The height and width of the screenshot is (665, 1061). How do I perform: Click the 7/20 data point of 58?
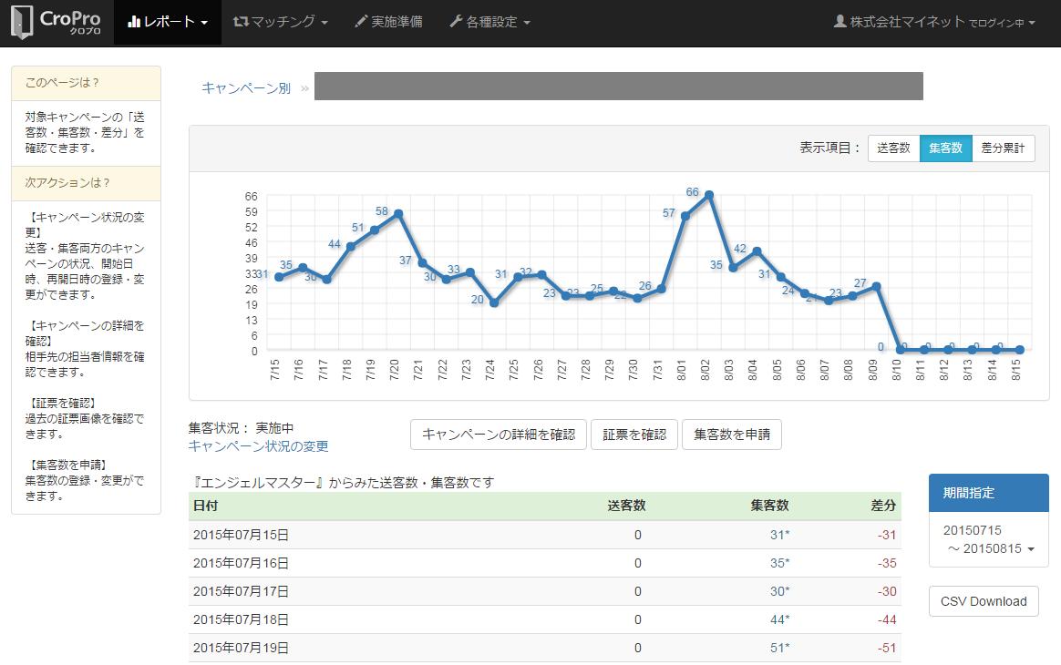pyautogui.click(x=398, y=213)
